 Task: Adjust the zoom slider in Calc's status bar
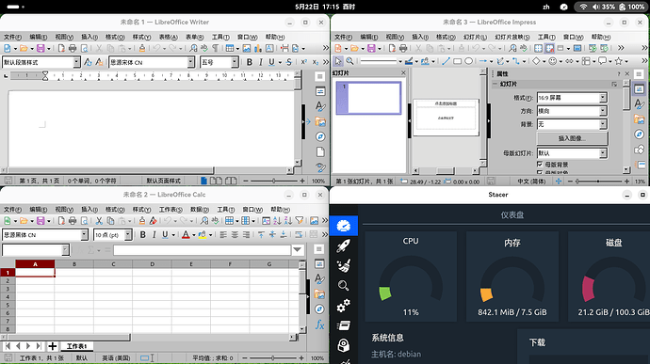tap(273, 357)
